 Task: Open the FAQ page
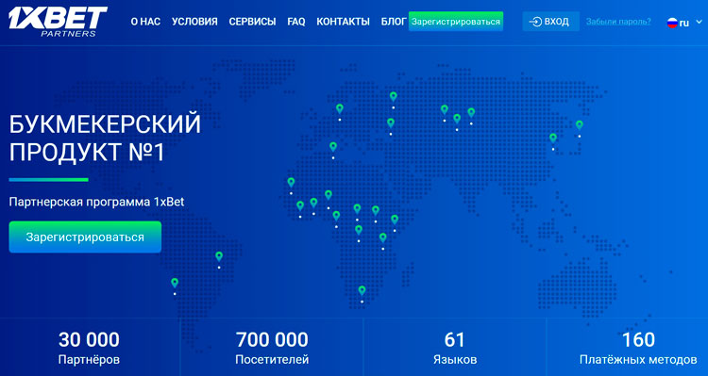[296, 22]
